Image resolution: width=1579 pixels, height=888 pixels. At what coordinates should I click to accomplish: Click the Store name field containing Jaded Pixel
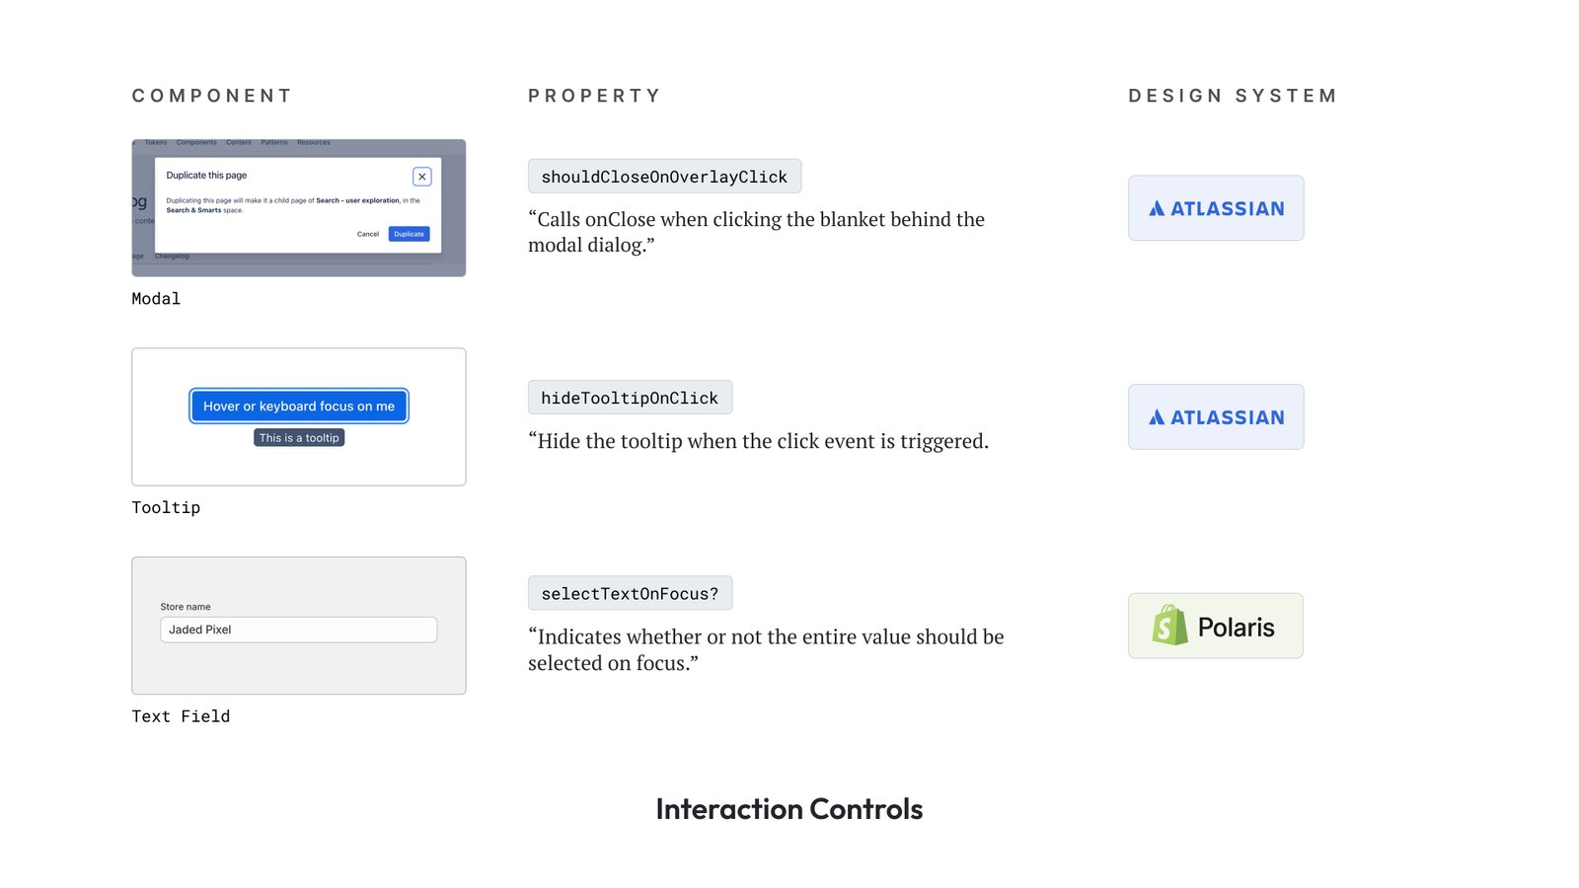299,629
